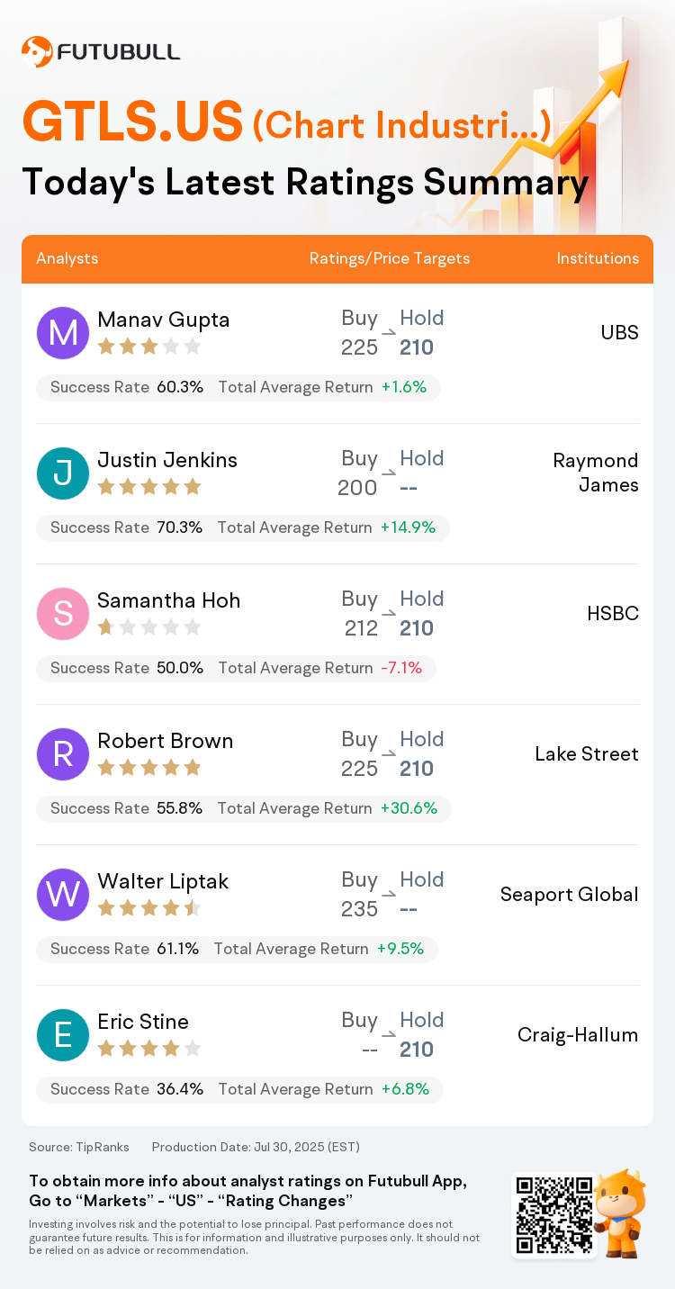The height and width of the screenshot is (1289, 675).
Task: Open the Institutions column header
Action: tap(598, 258)
